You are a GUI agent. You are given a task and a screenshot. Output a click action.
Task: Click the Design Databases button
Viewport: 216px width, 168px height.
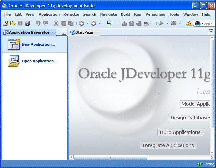[x=189, y=118]
